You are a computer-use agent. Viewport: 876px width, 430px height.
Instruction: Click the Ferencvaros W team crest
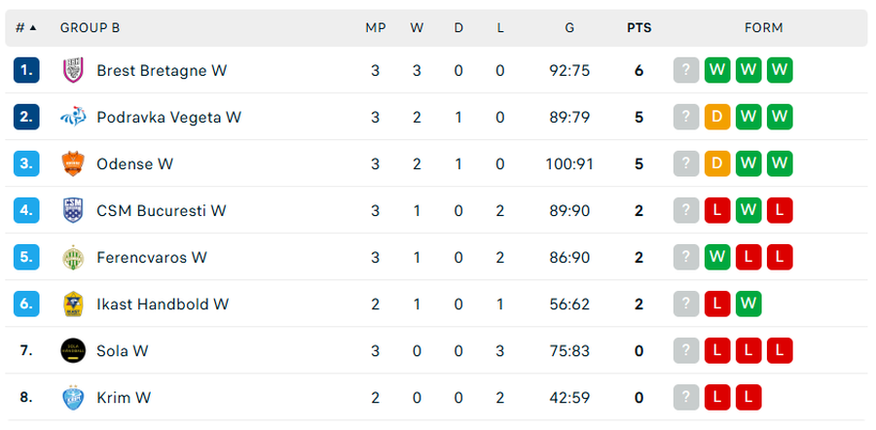point(73,258)
